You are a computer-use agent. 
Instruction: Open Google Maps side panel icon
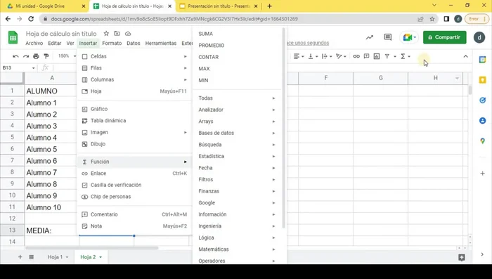(x=483, y=141)
